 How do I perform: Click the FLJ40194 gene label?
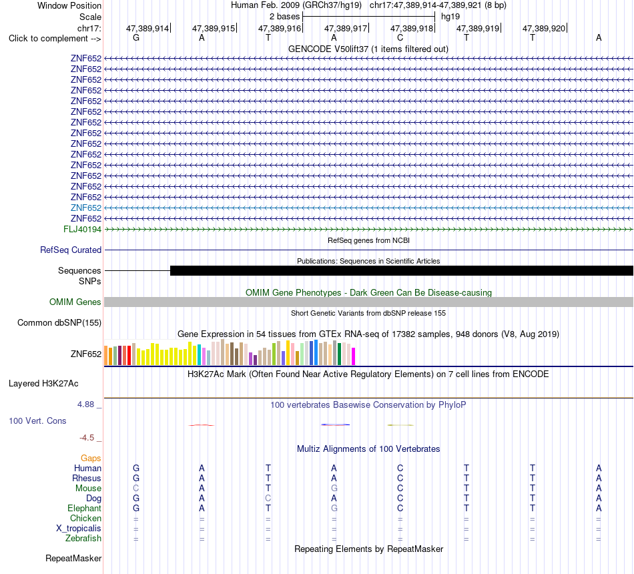coord(83,230)
